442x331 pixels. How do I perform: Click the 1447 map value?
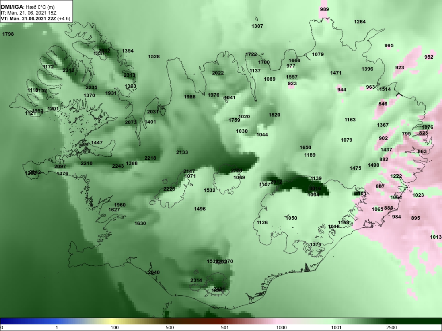(x=97, y=143)
